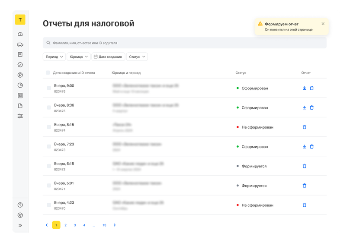The height and width of the screenshot is (243, 353).
Task: Expand the Юрлицо filter dropdown
Action: pos(78,57)
